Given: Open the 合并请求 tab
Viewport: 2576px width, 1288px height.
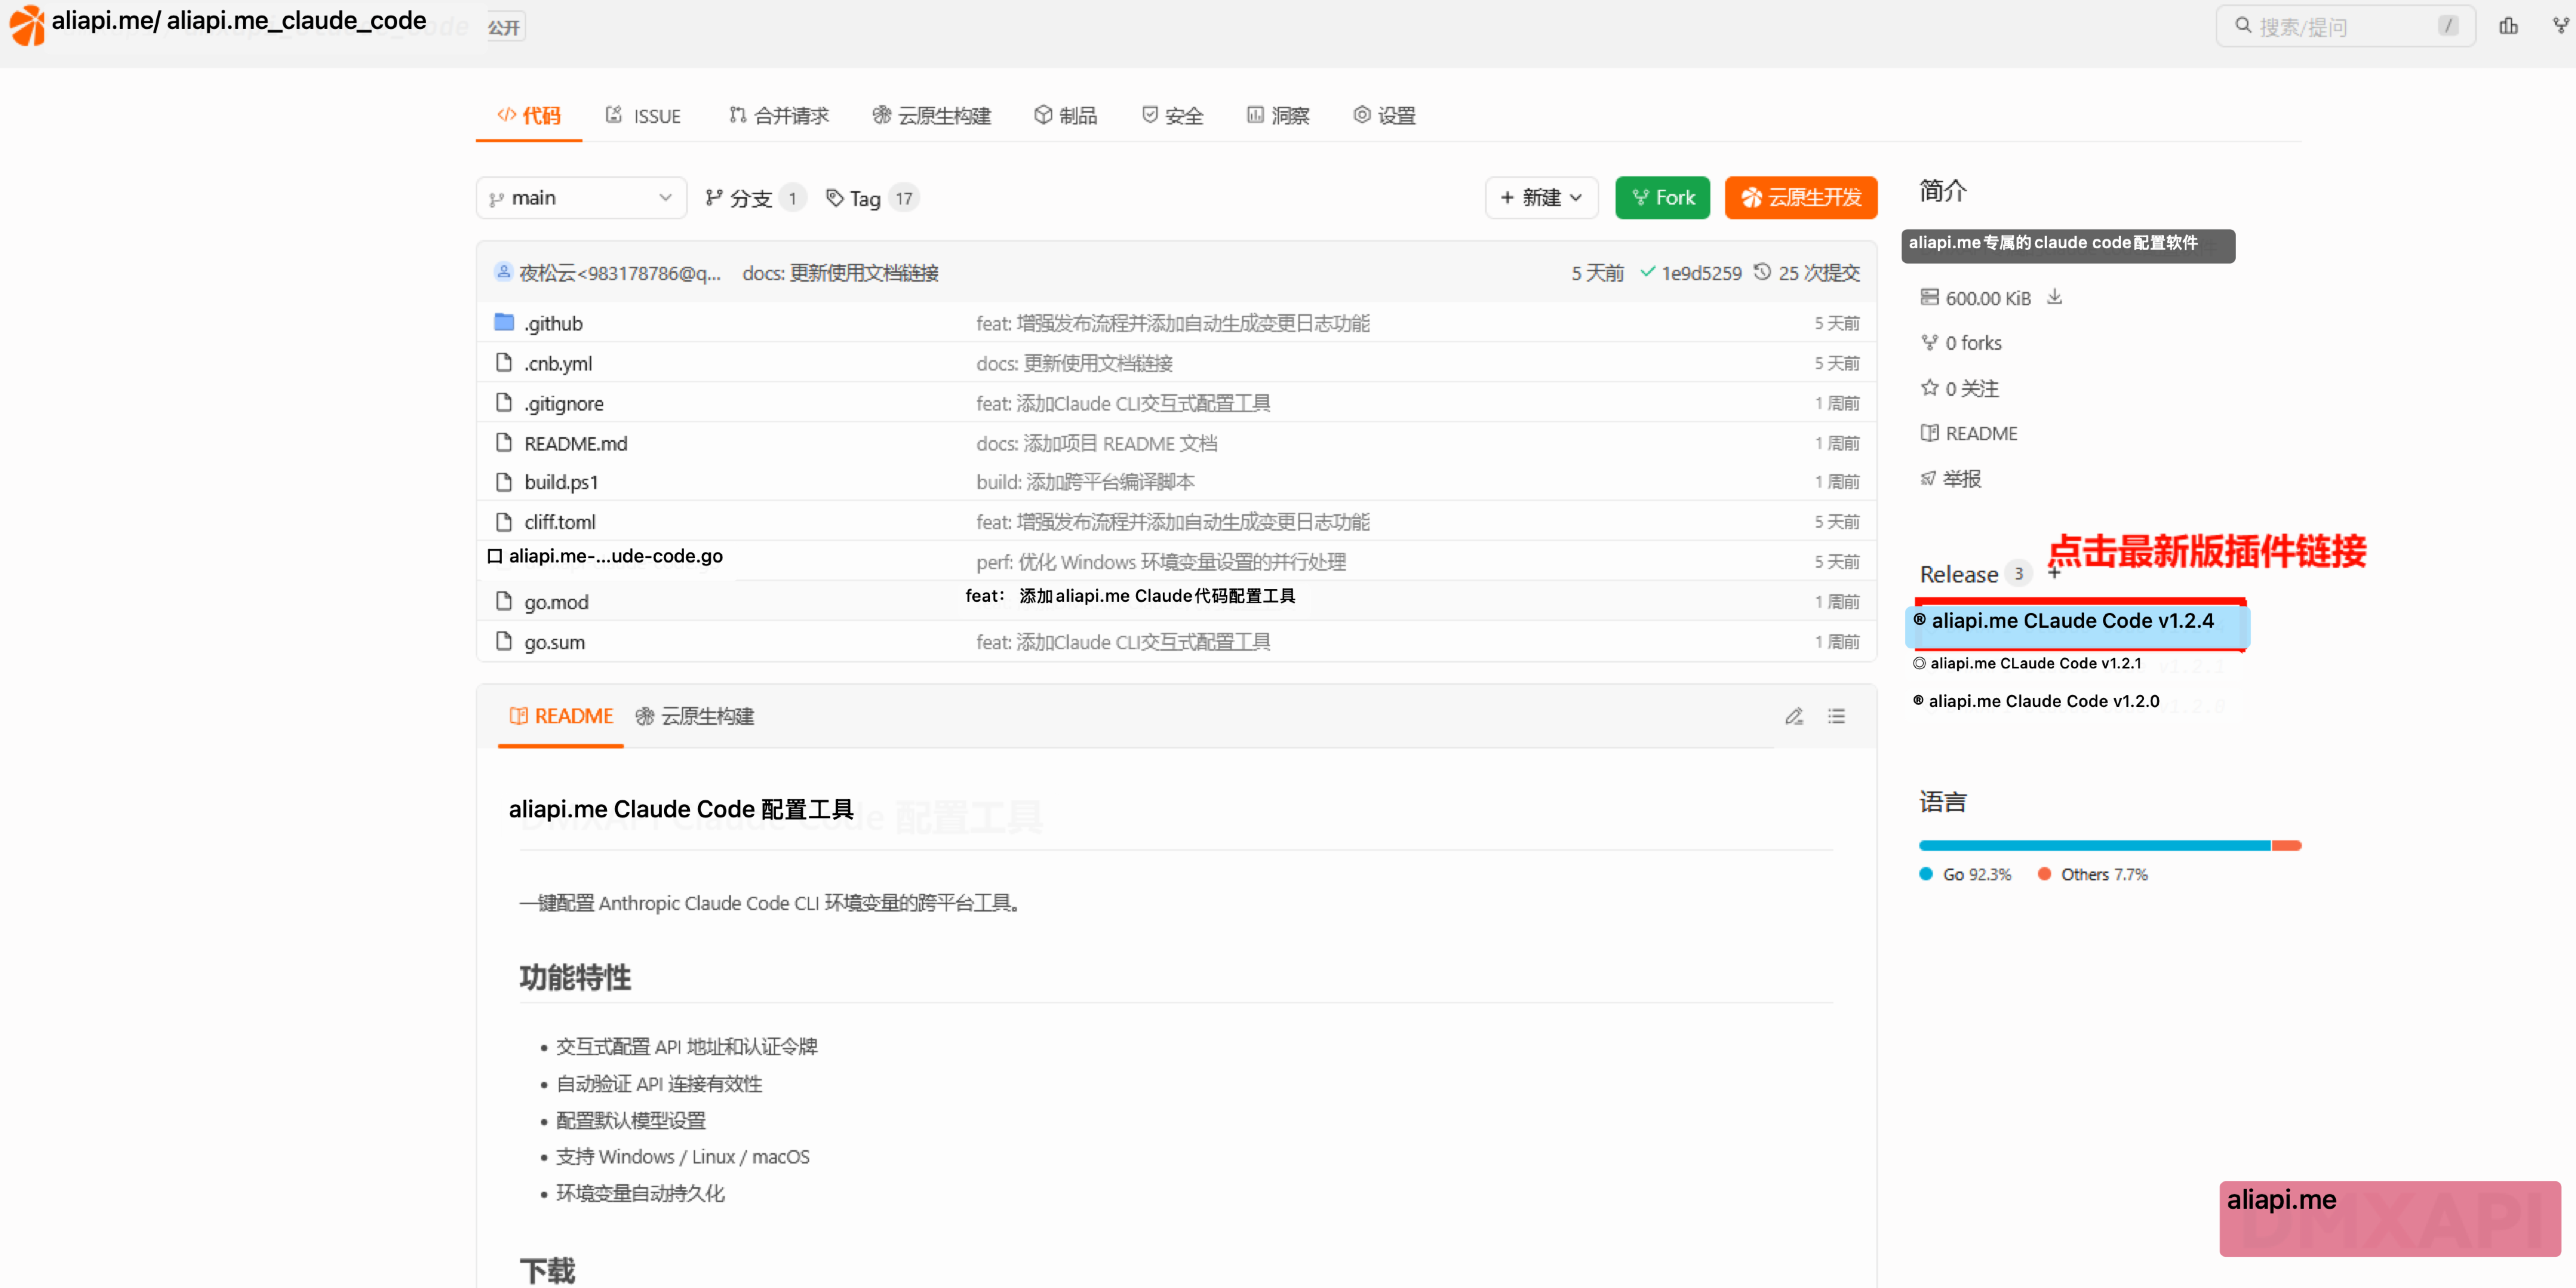Looking at the screenshot, I should 779,116.
